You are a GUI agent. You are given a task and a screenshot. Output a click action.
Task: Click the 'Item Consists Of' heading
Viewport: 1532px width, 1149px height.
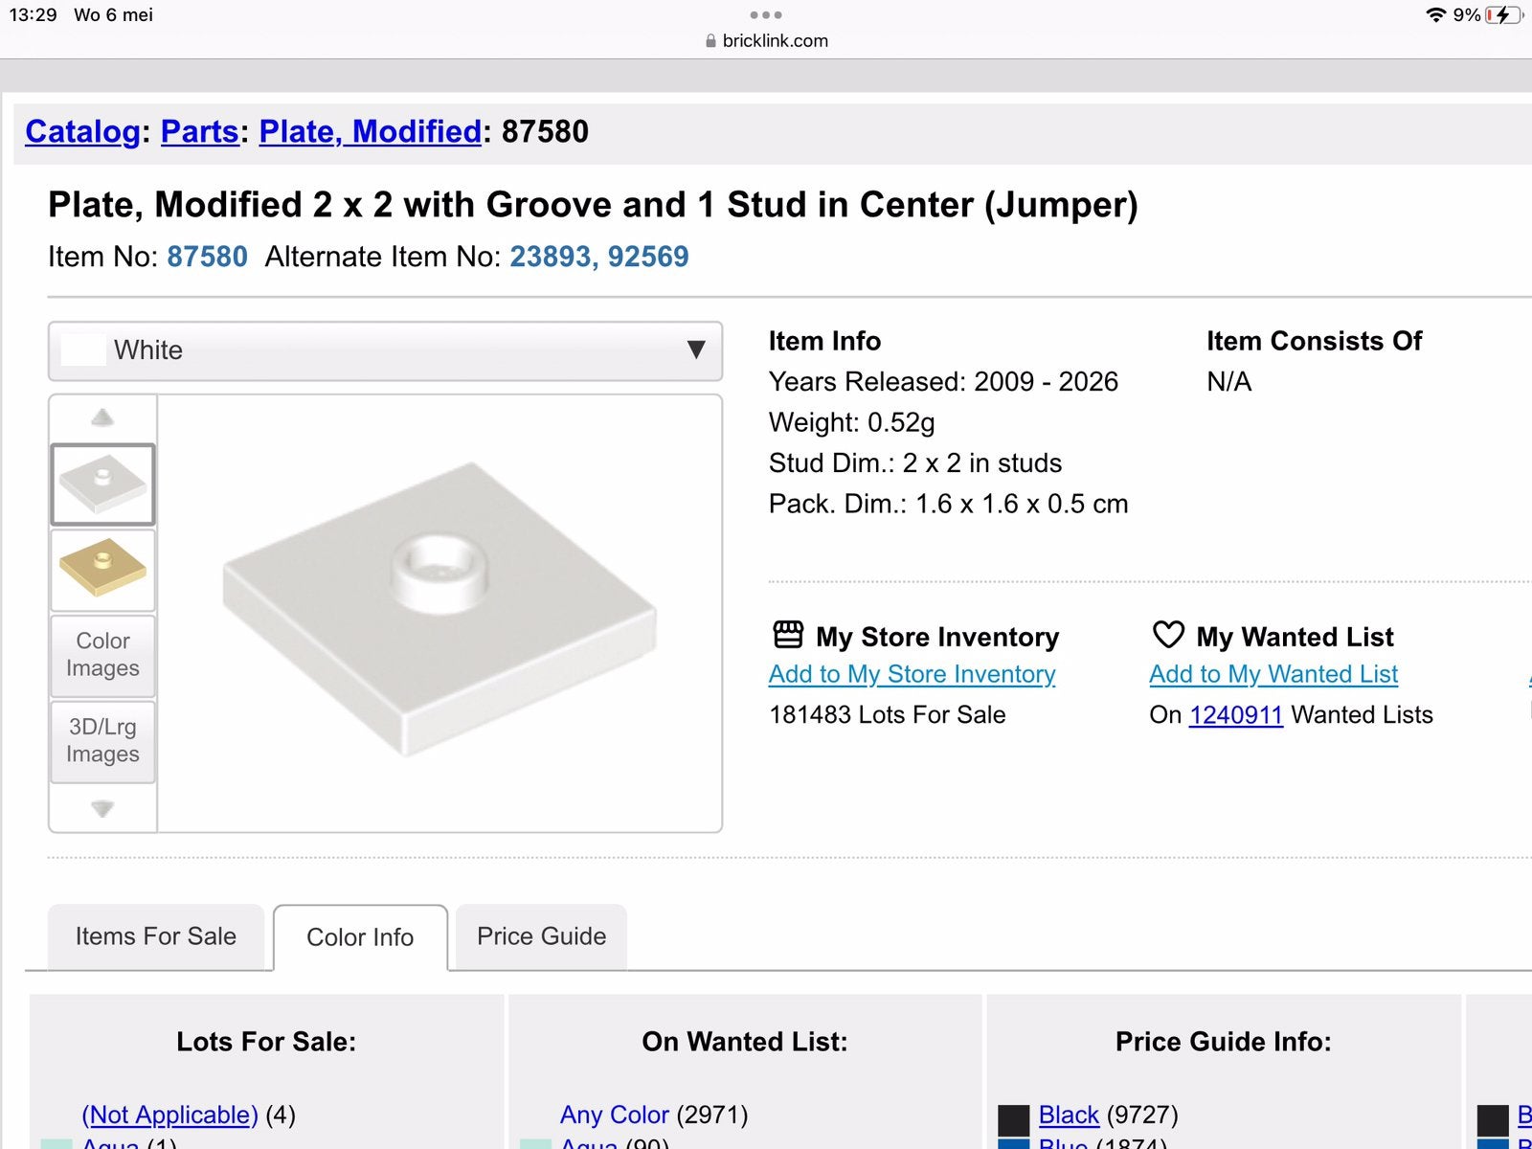[1315, 341]
